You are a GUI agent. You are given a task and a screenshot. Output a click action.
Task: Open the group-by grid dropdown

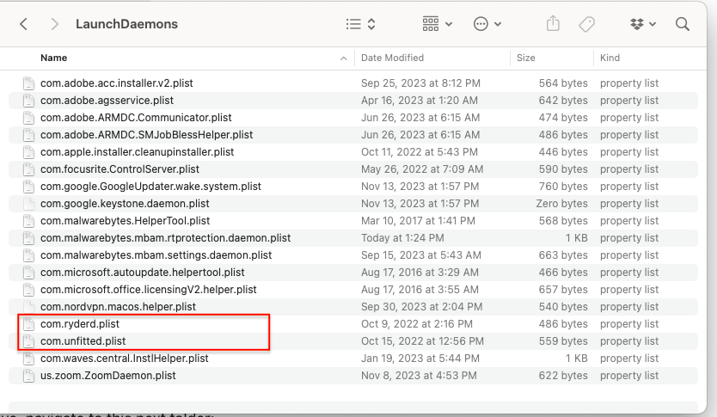click(x=437, y=24)
